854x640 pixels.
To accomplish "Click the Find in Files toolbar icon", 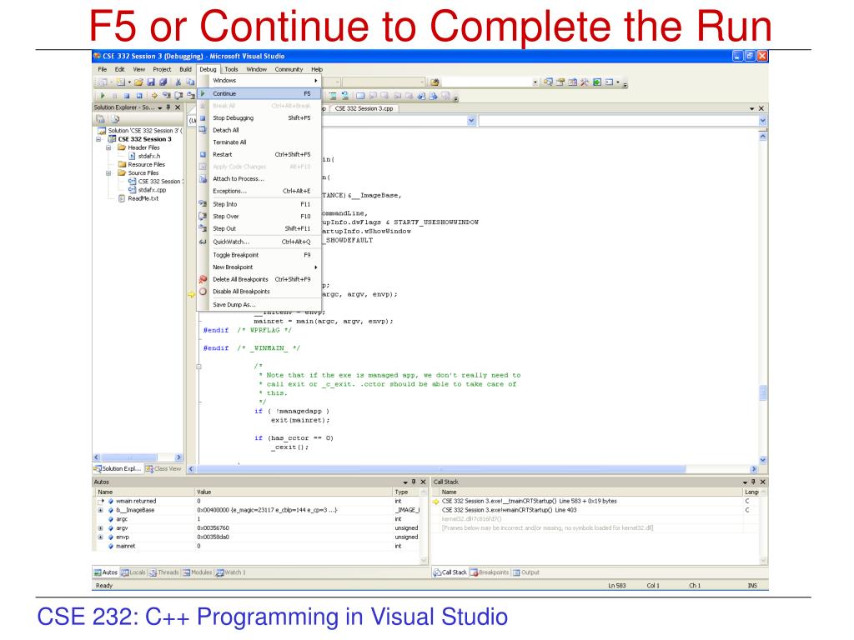I will (435, 82).
